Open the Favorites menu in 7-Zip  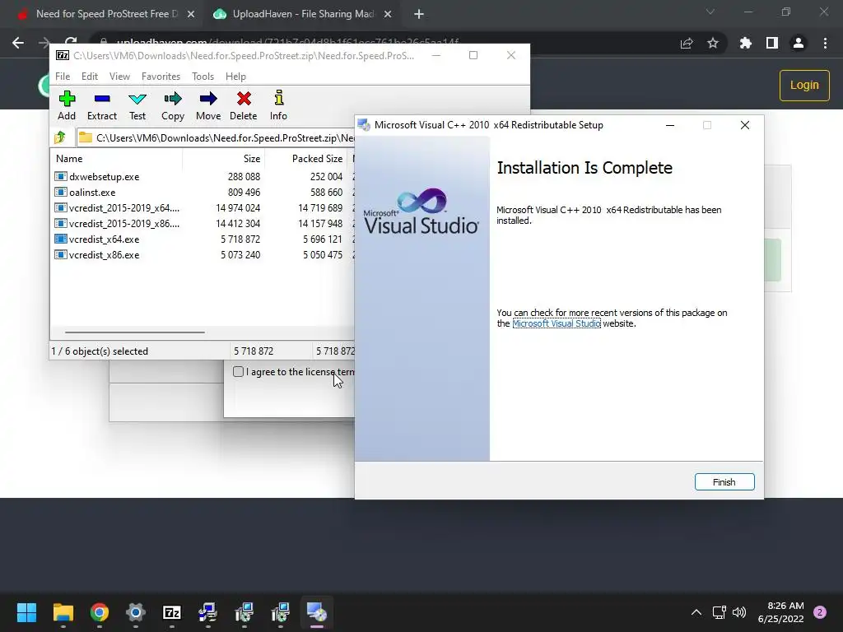point(161,77)
